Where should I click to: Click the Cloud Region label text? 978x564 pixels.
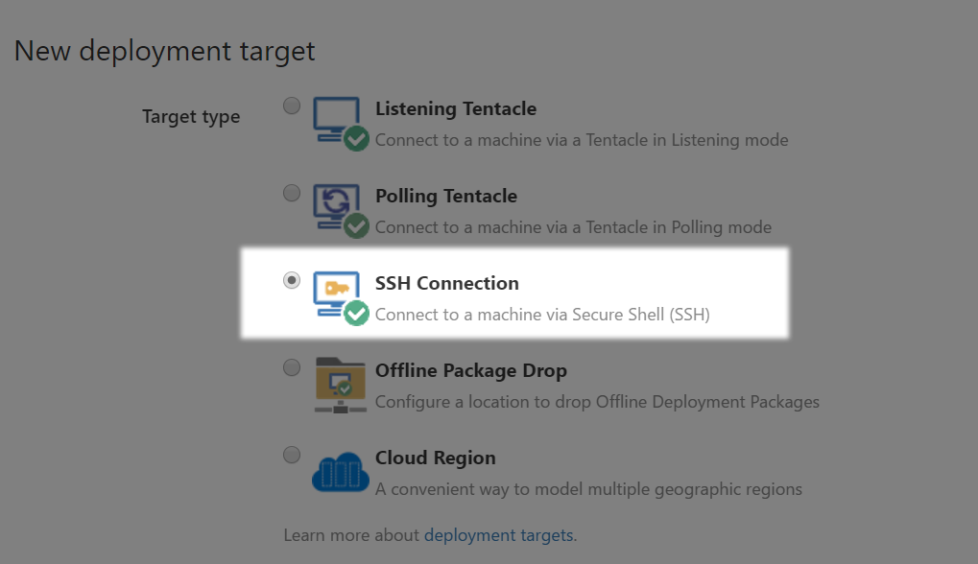(435, 458)
